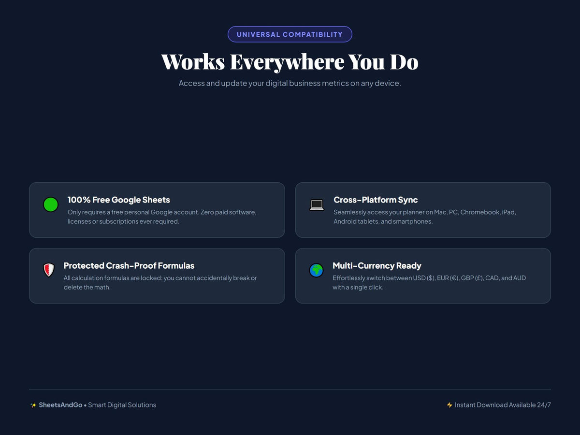The width and height of the screenshot is (580, 435).
Task: Click the Universal Compatibility pill badge
Action: point(290,34)
